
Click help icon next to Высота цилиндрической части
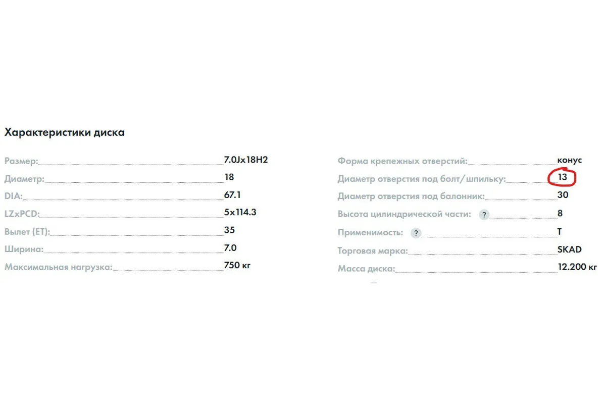(x=484, y=215)
